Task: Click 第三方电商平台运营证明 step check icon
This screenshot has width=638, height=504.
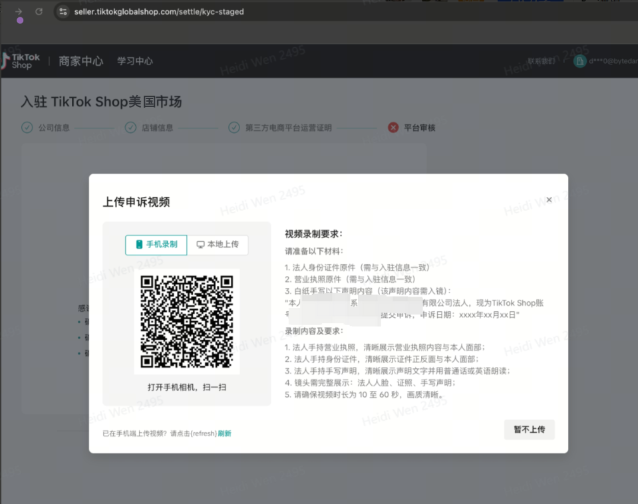Action: click(234, 128)
